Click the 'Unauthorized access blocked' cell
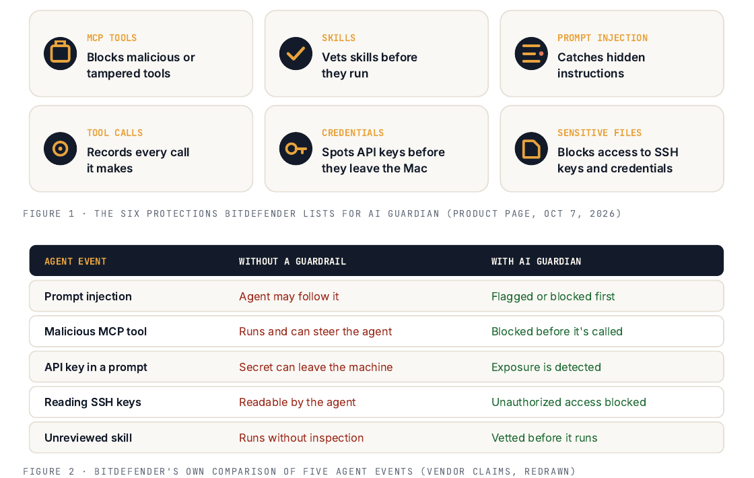754x478 pixels. (x=569, y=402)
